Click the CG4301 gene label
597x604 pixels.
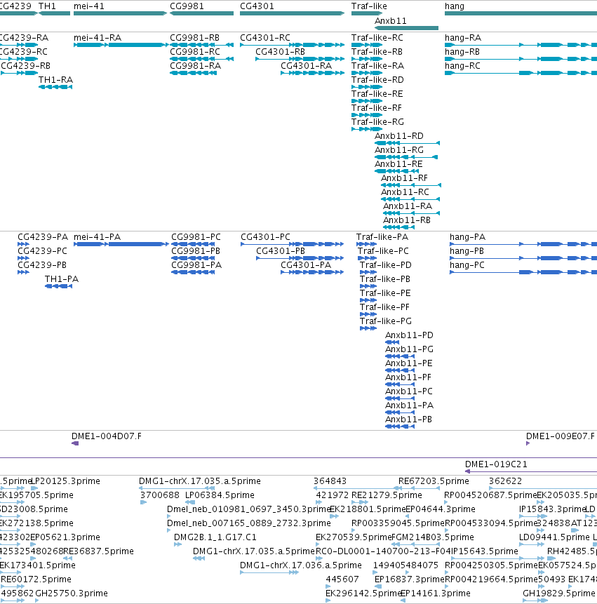(257, 6)
